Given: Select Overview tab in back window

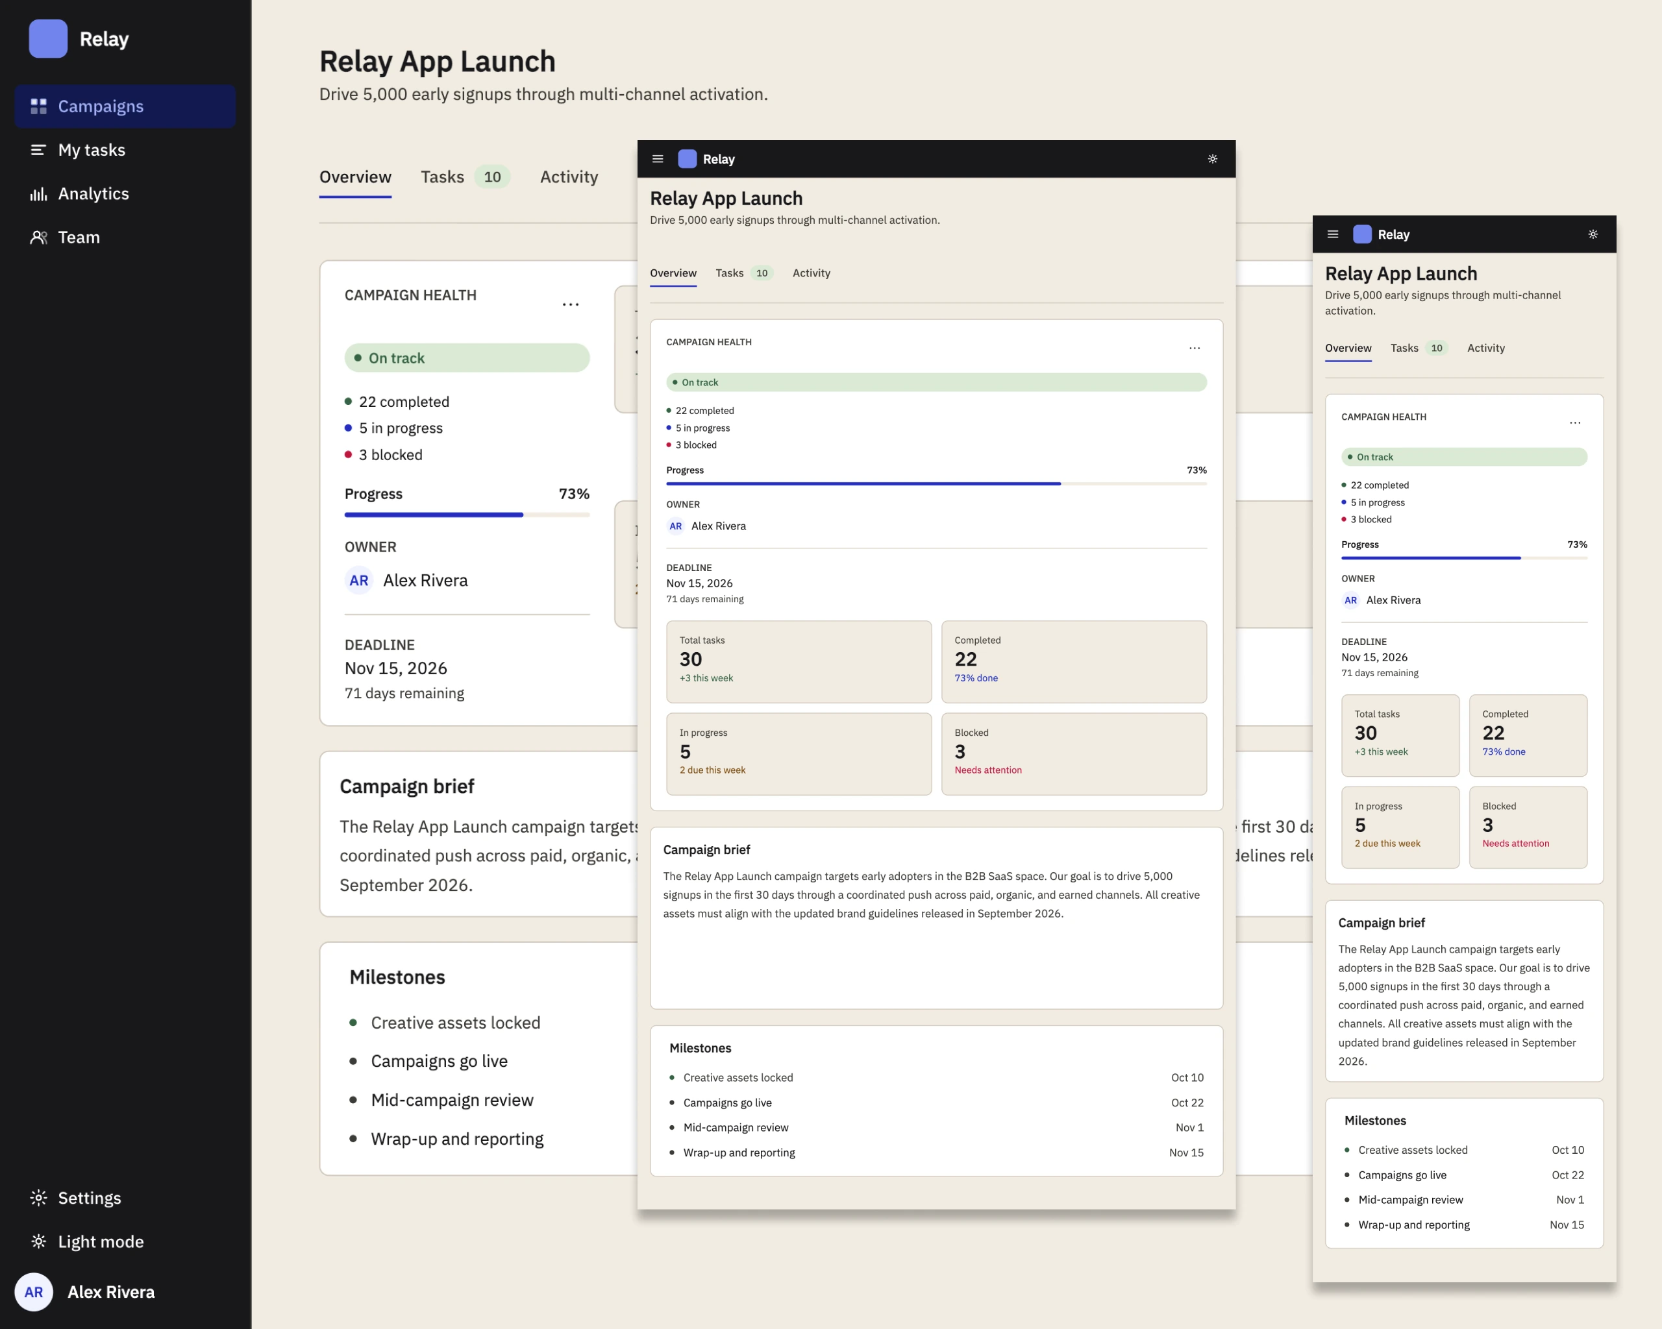Looking at the screenshot, I should coord(355,177).
